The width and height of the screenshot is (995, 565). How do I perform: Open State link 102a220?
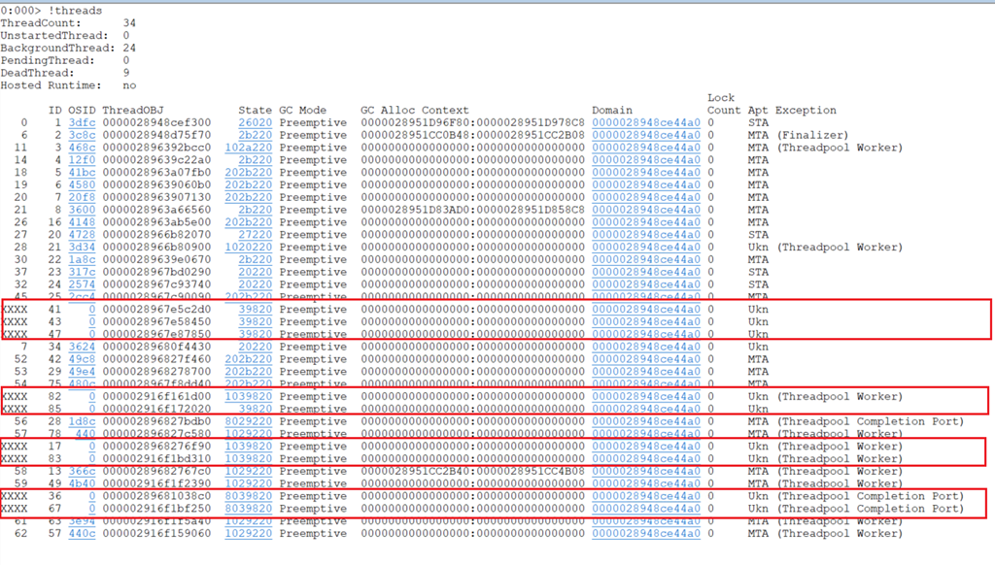249,148
